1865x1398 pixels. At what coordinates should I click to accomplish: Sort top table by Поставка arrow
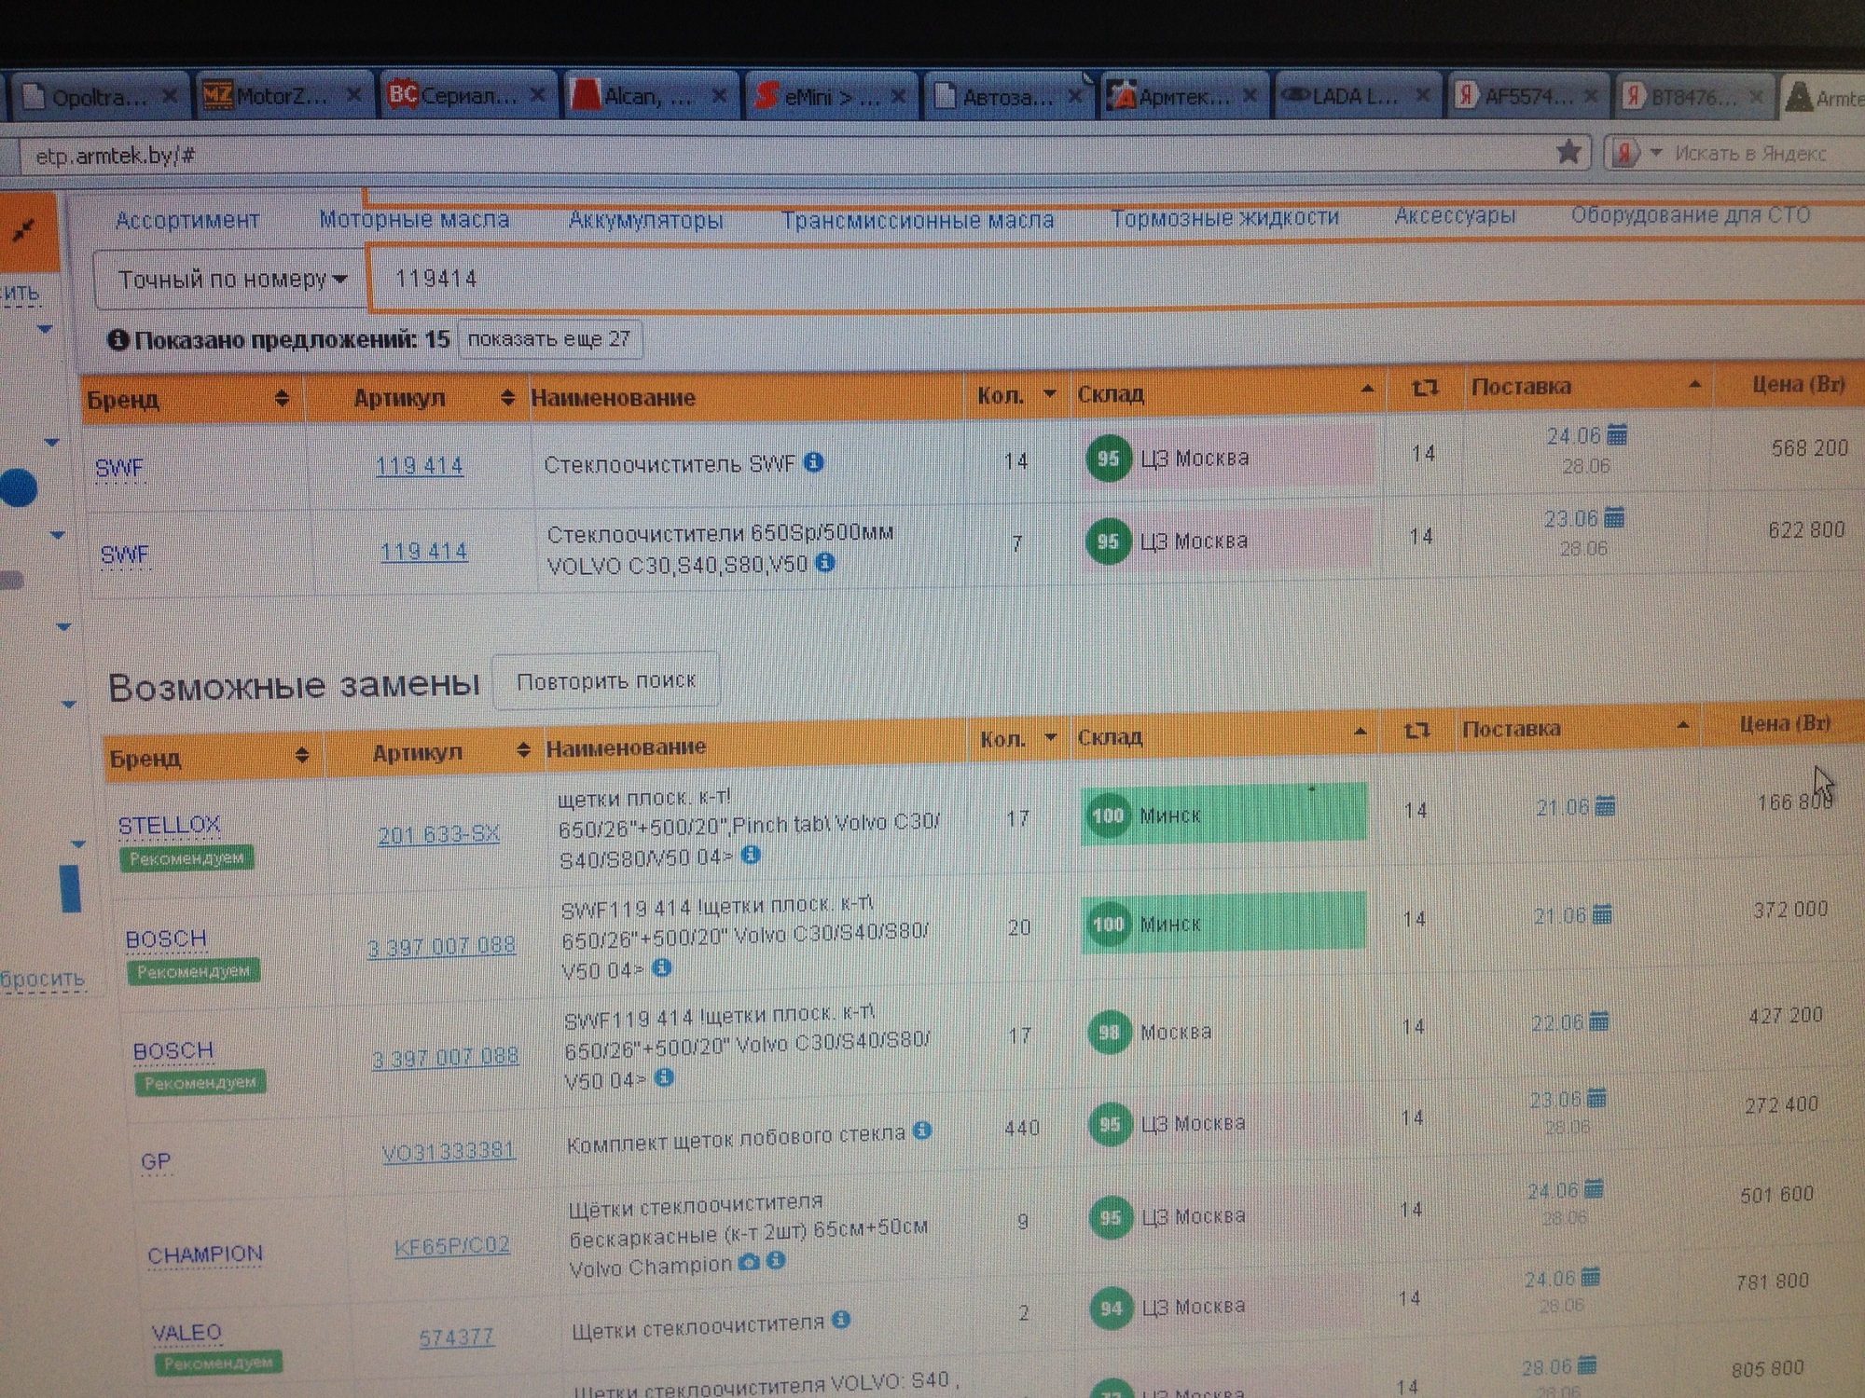(x=1695, y=384)
